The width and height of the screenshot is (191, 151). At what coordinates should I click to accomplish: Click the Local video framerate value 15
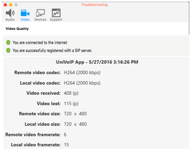pyautogui.click(x=67, y=145)
